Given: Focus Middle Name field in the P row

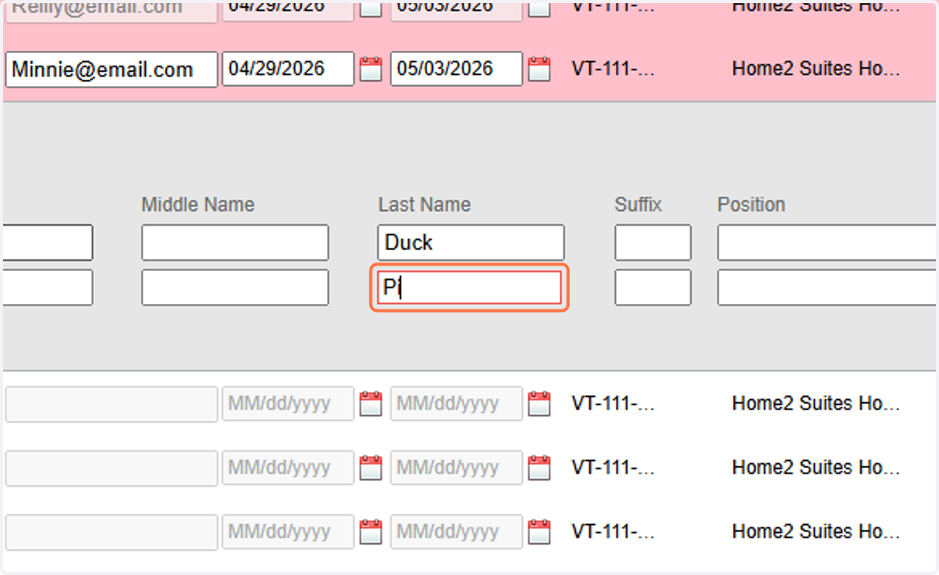Looking at the screenshot, I should [x=235, y=287].
